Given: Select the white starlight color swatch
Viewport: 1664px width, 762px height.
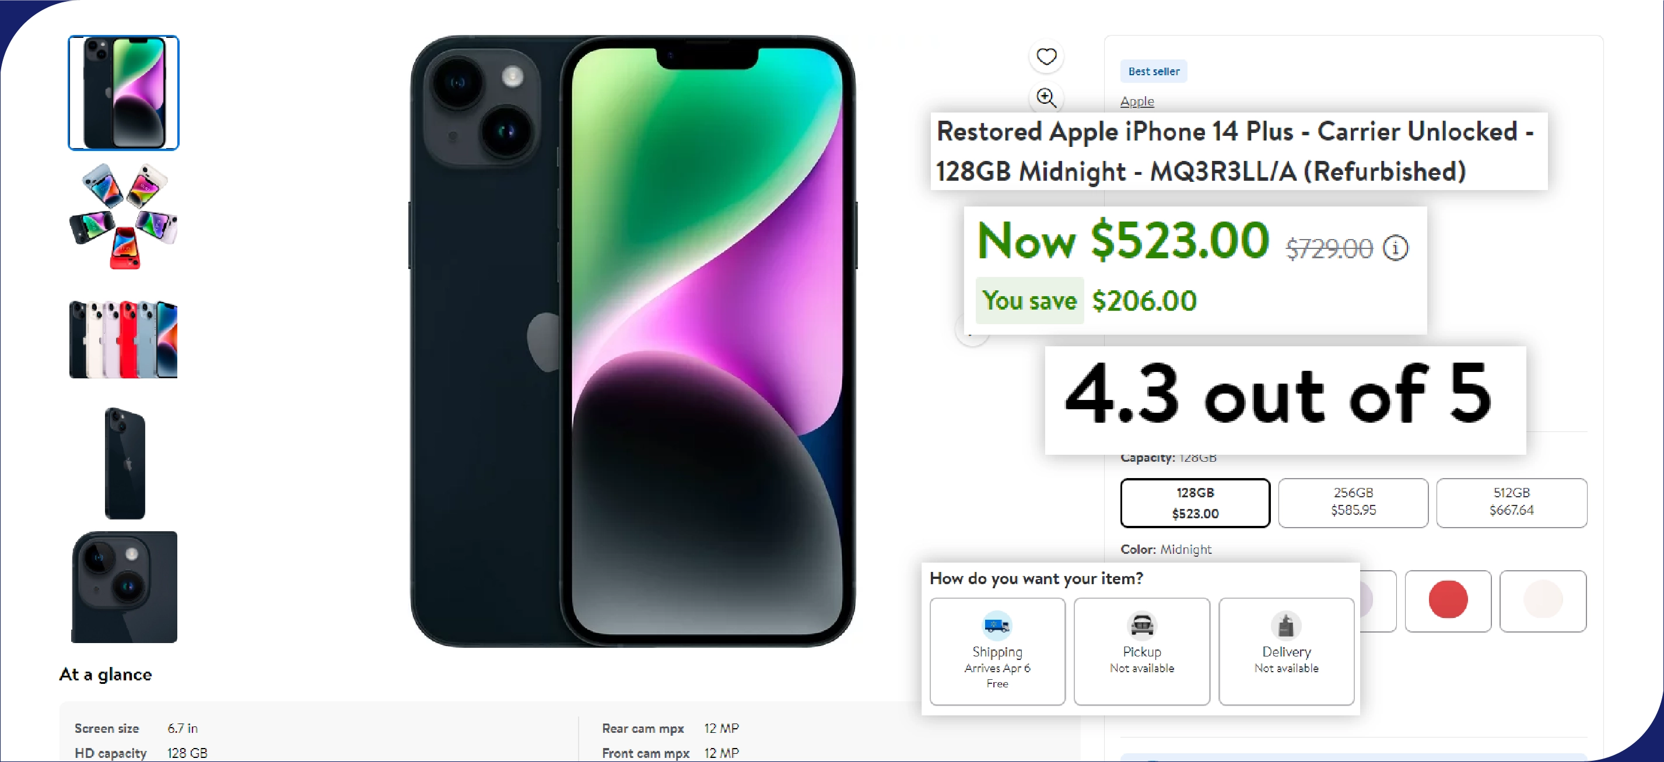Looking at the screenshot, I should pos(1543,601).
